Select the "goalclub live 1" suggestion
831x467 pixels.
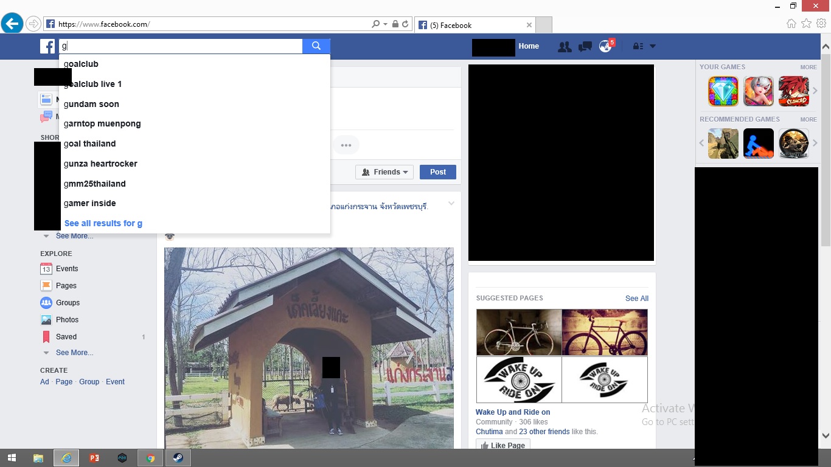tap(195, 84)
